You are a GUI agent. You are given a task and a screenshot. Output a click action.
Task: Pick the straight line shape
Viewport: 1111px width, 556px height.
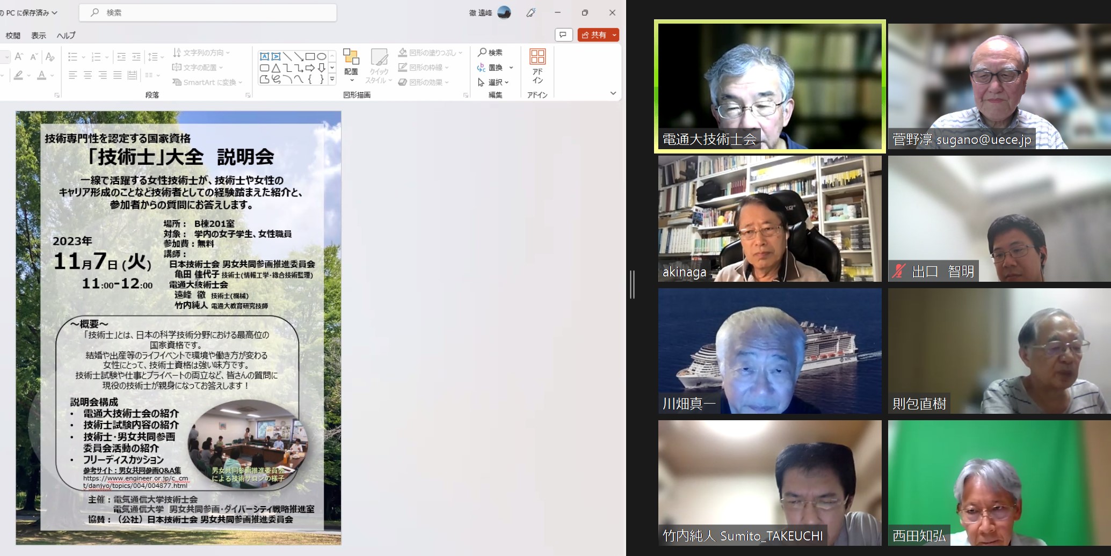tap(287, 56)
